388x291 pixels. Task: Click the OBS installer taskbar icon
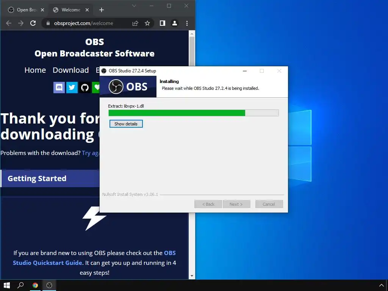coord(49,285)
